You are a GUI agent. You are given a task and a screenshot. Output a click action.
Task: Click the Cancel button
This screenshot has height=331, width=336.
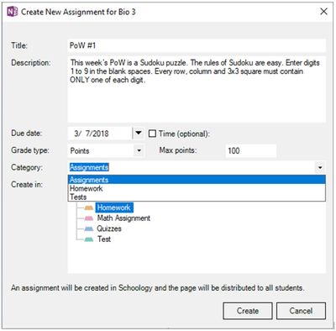pos(301,311)
